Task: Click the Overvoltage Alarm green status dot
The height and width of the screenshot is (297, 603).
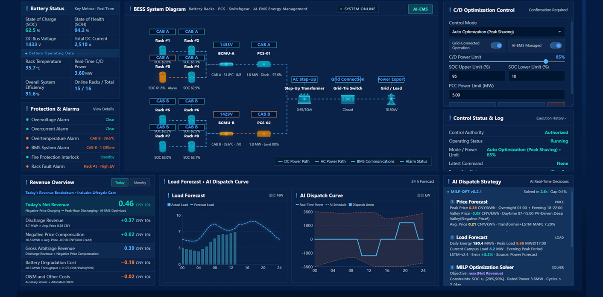Action: (27, 119)
